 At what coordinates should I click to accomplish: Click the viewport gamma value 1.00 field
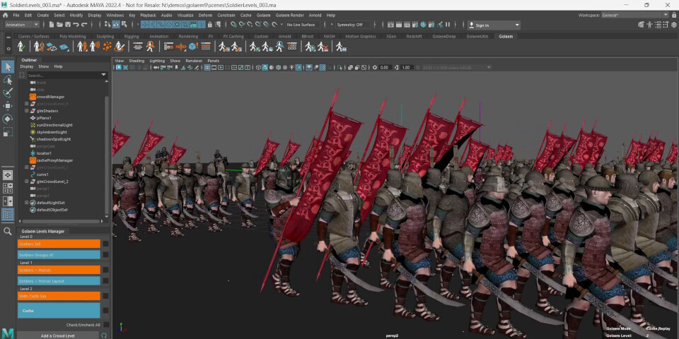tap(406, 68)
